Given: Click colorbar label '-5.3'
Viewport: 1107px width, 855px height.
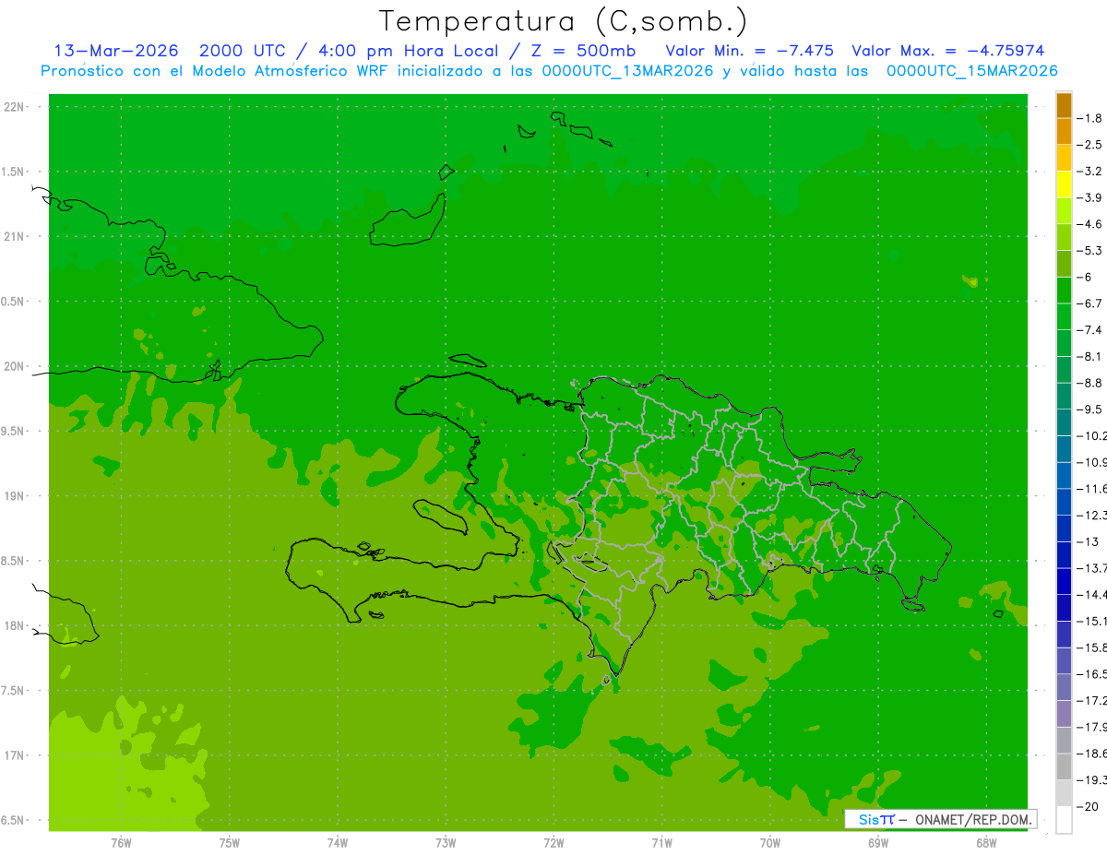Looking at the screenshot, I should pyautogui.click(x=1091, y=251).
